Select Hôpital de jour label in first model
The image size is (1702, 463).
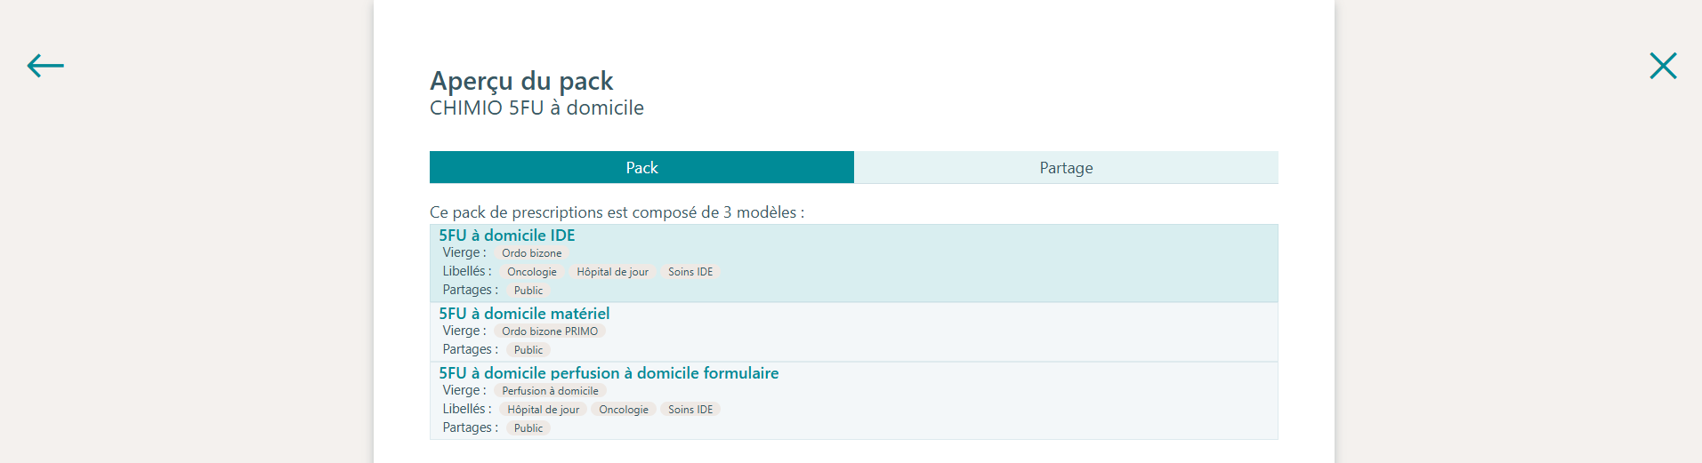612,272
